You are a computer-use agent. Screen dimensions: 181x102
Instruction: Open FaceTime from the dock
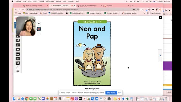(31, 99)
